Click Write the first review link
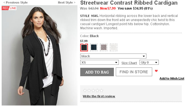Viewport: 185px width, 106px height. [99, 96]
